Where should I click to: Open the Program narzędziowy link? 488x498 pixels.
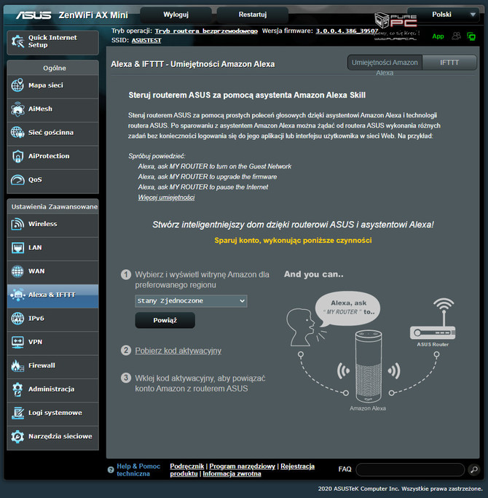pyautogui.click(x=242, y=466)
